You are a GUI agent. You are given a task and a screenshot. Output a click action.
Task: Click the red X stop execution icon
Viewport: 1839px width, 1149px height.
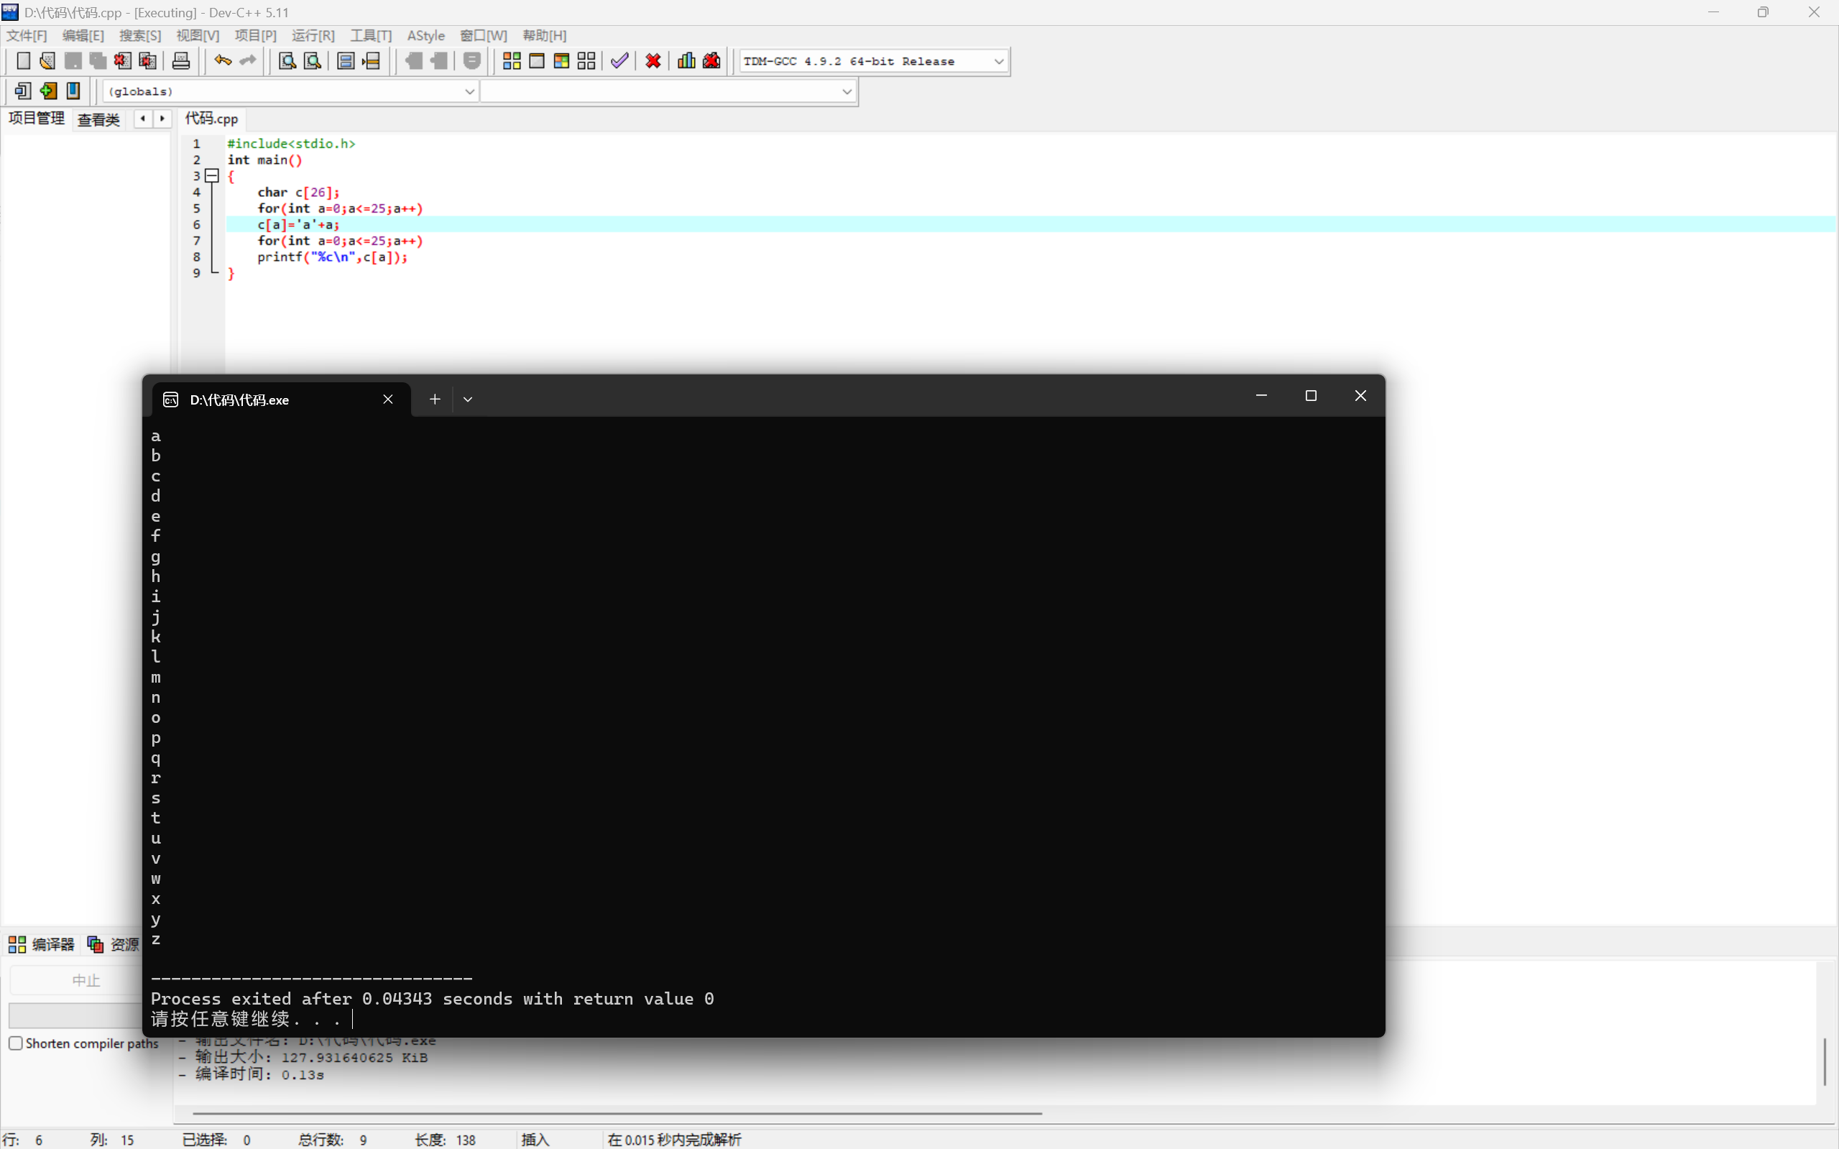click(x=653, y=61)
